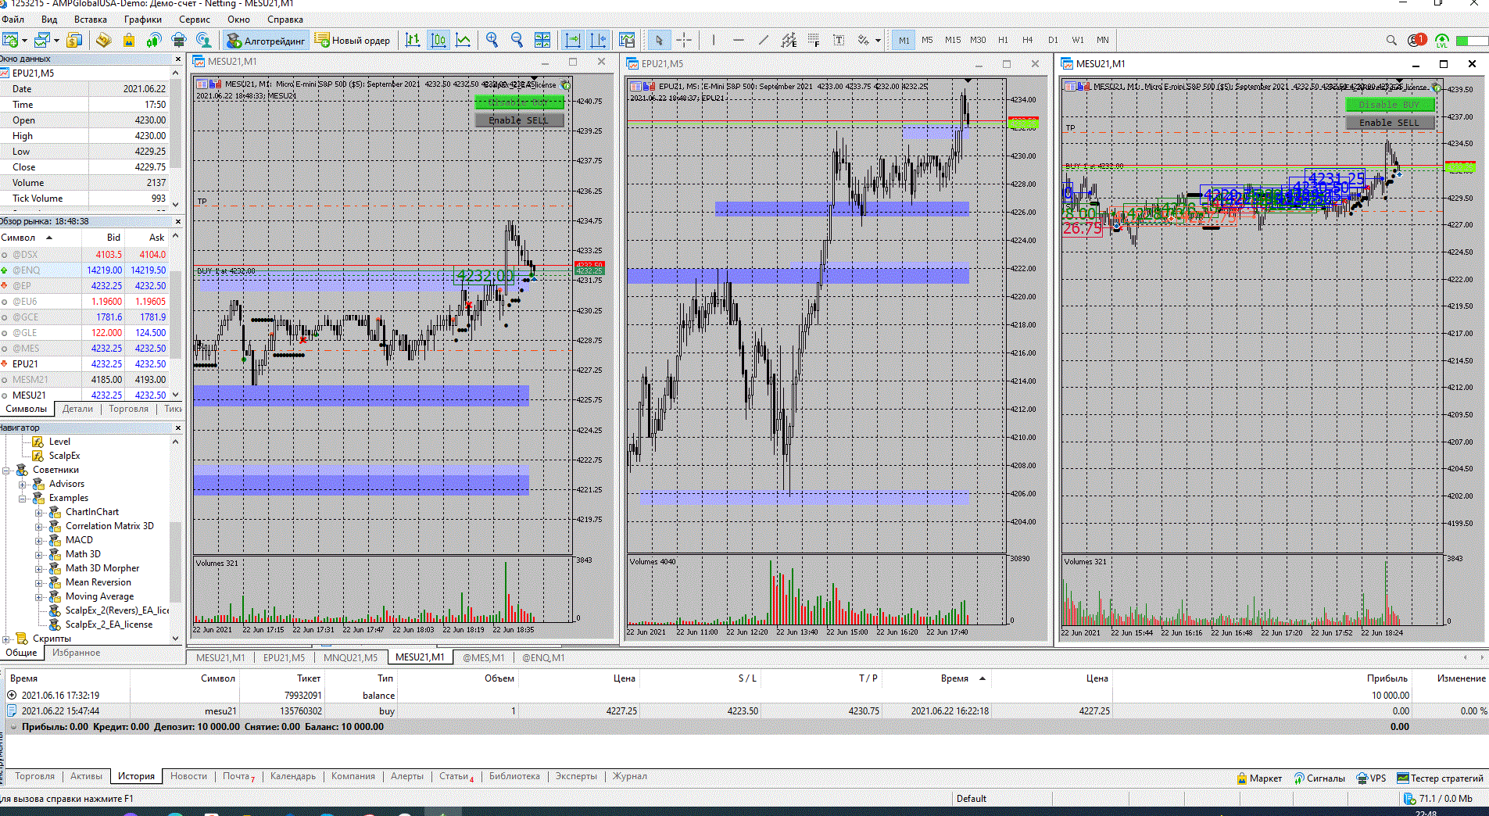Expand the MACD folder
Viewport: 1489px width, 816px height.
tap(38, 540)
